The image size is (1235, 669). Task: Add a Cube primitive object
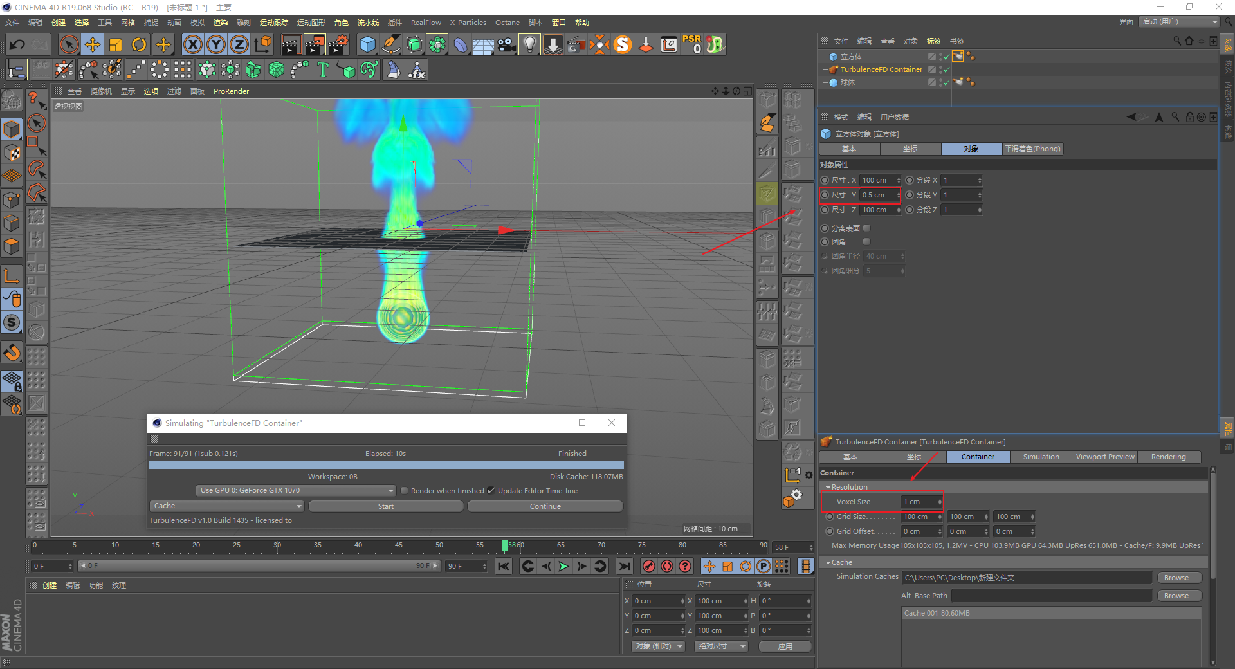click(x=367, y=44)
